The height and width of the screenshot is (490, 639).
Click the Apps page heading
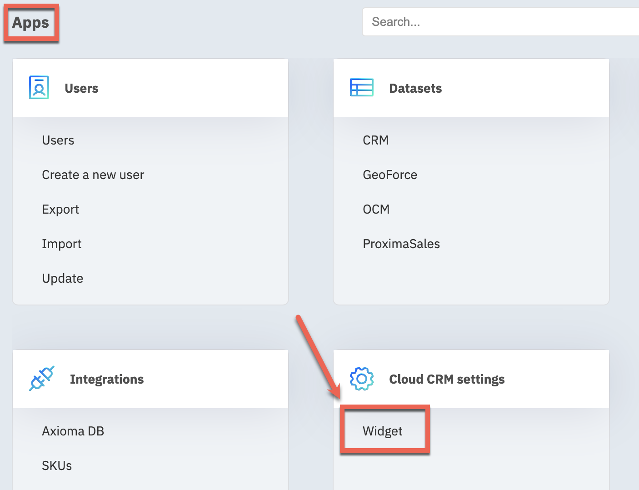[30, 23]
